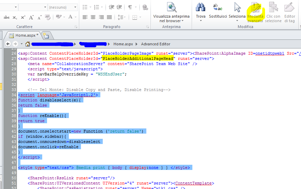Click 'SharePoint:RssLink' line 50
Viewport: 301px width, 189px height.
pyautogui.click(x=71, y=178)
